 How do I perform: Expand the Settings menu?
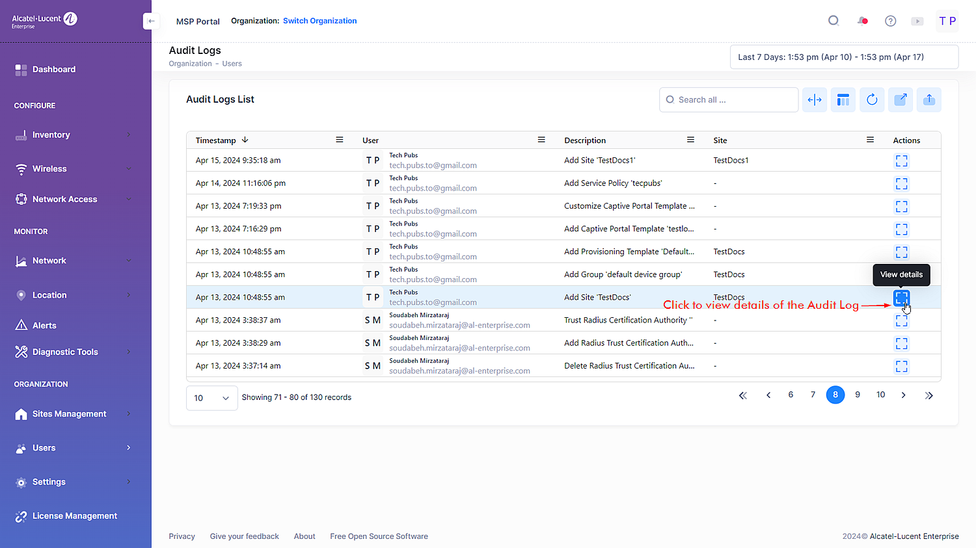pyautogui.click(x=73, y=482)
